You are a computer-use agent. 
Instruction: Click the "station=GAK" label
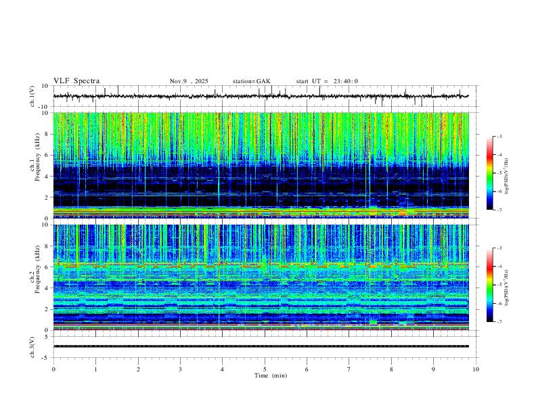(251, 81)
